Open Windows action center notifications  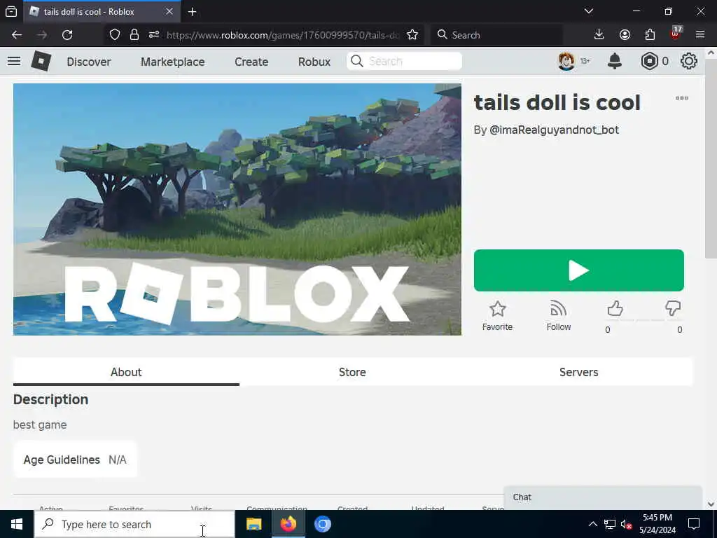pos(694,524)
